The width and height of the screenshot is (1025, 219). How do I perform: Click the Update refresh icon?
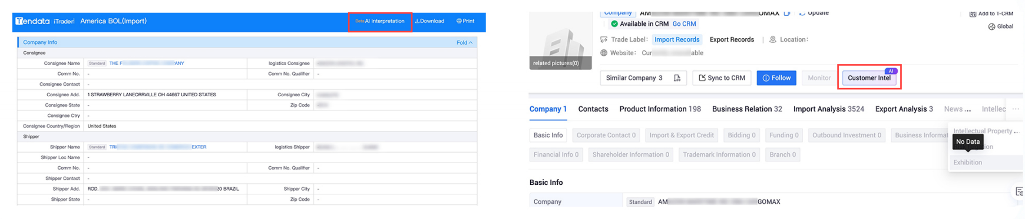[802, 12]
